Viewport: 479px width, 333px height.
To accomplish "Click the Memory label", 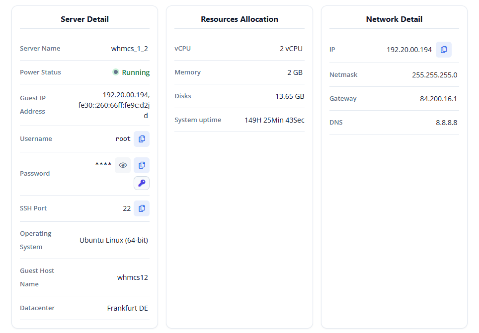I will [x=187, y=72].
